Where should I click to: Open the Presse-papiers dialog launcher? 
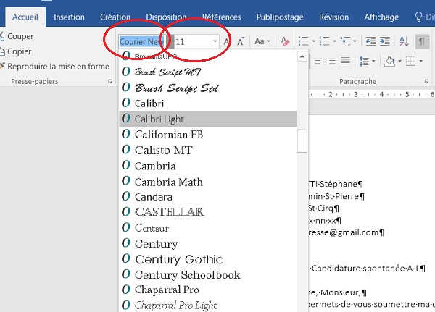pos(110,82)
